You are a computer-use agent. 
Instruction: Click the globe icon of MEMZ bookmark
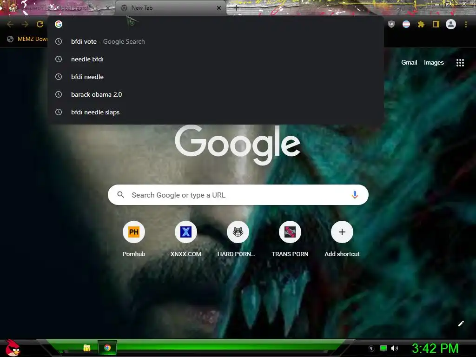(10, 39)
